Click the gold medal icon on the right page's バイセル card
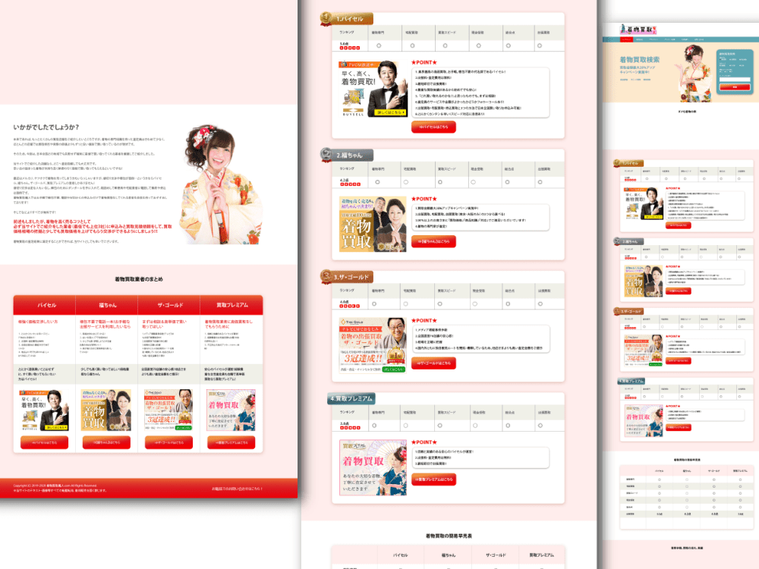The height and width of the screenshot is (569, 759). point(616,163)
